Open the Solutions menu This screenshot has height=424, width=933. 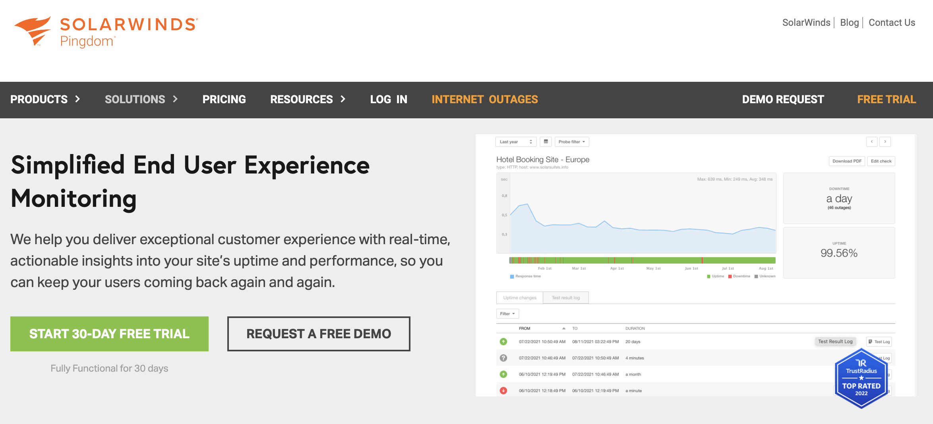click(x=135, y=99)
